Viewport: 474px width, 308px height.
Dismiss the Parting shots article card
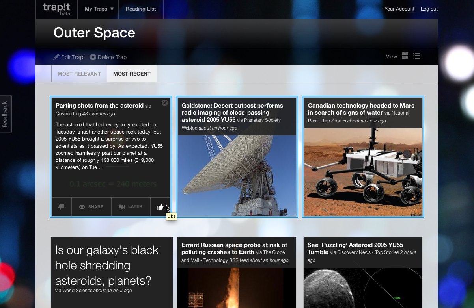click(165, 103)
